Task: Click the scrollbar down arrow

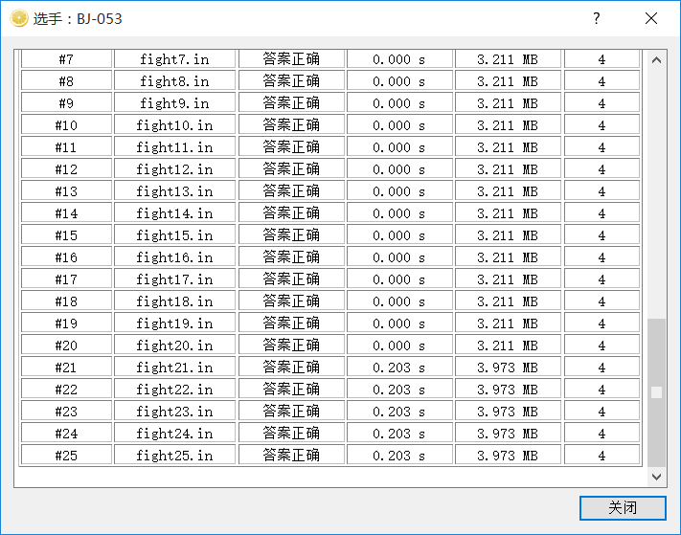Action: (x=656, y=477)
